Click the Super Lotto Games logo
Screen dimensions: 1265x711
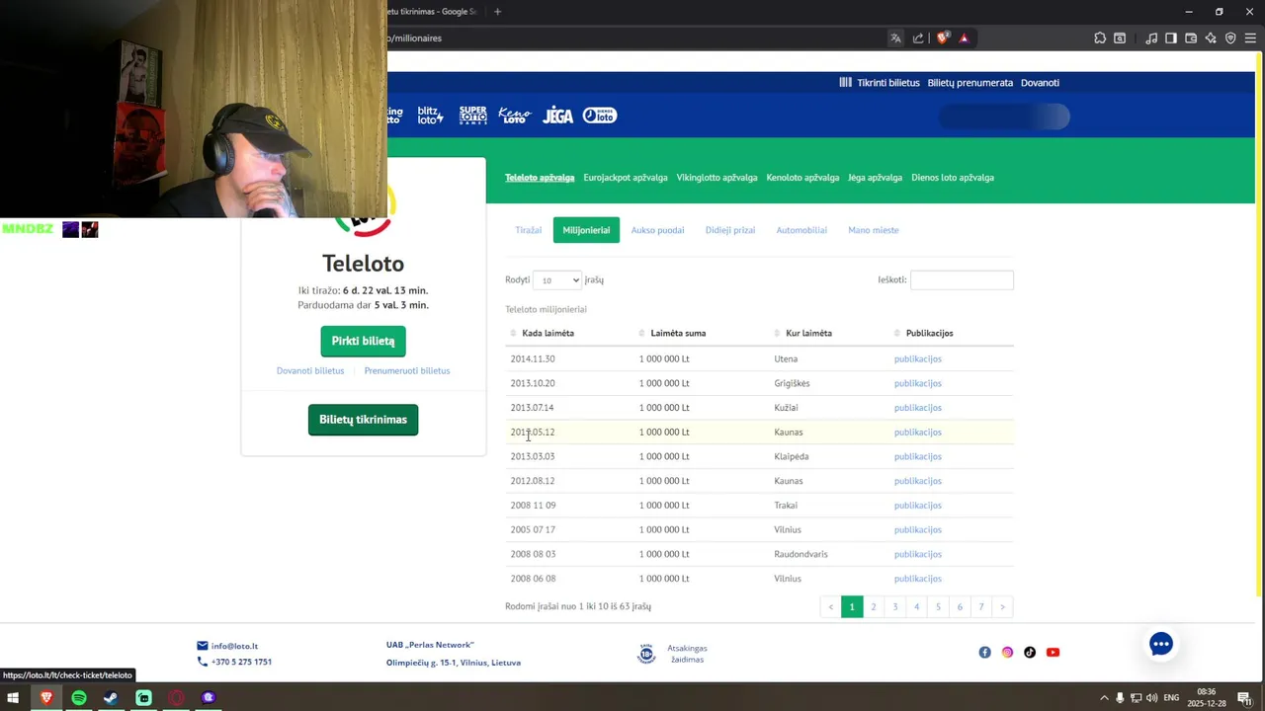pyautogui.click(x=472, y=115)
